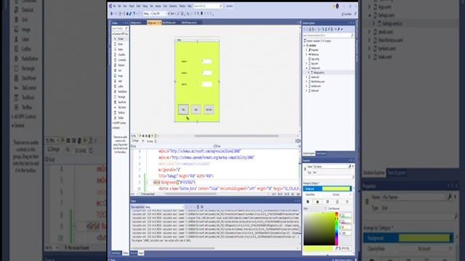Pick the Grid control in Toolbox
Viewport: 465px width, 261px height.
tap(121, 70)
